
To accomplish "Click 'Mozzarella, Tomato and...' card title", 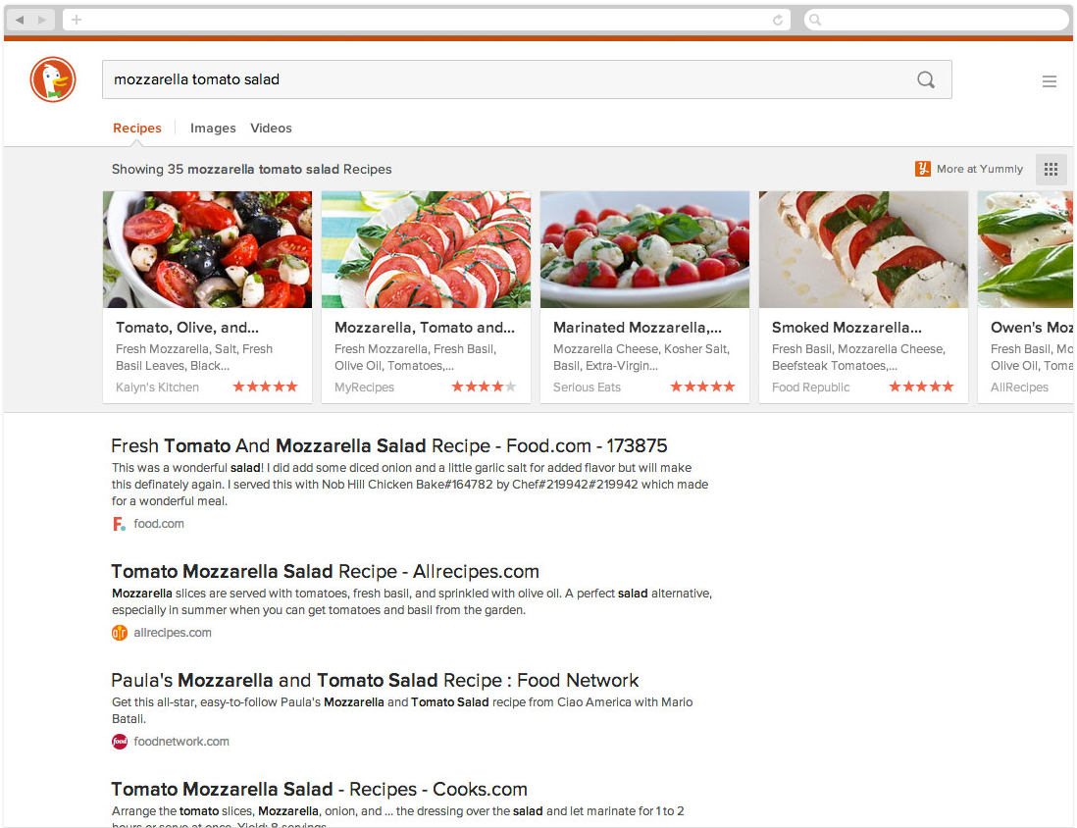I will tap(425, 328).
